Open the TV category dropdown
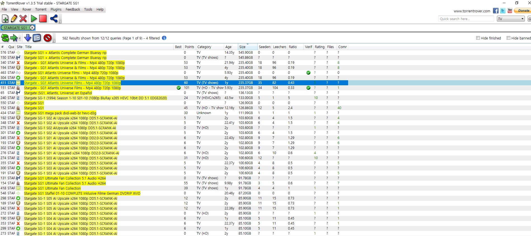Image resolution: width=531 pixels, height=236 pixels. (x=511, y=19)
